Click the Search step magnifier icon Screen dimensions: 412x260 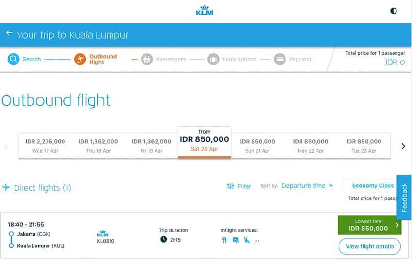pos(14,59)
